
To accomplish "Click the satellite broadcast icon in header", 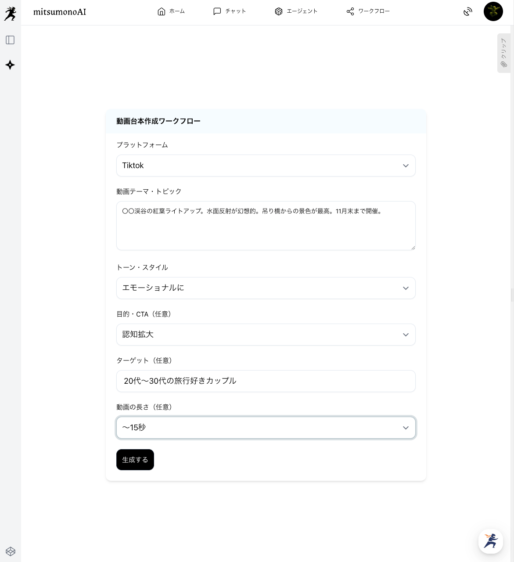I will pos(468,12).
